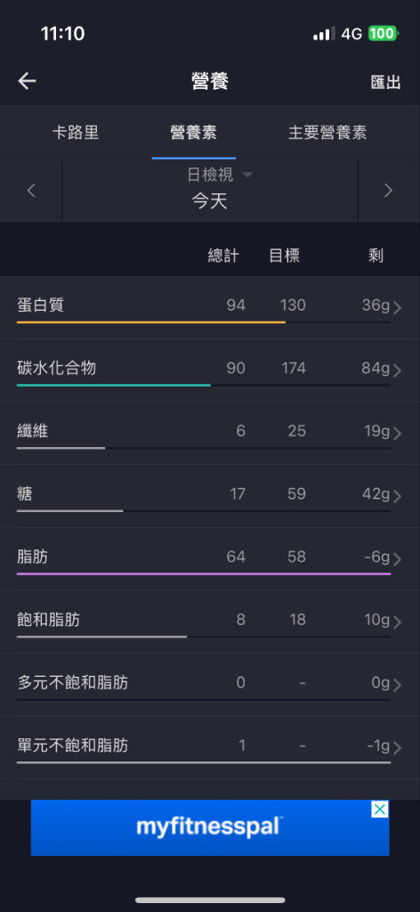Open 多元不飽和脂肪 row chevron
This screenshot has width=420, height=912.
click(x=398, y=685)
